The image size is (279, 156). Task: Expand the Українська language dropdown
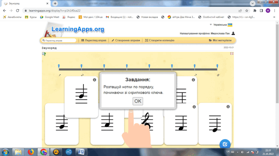(221, 25)
